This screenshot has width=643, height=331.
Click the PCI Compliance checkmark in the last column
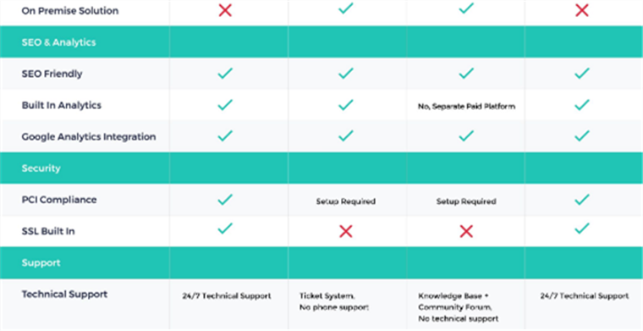click(582, 200)
